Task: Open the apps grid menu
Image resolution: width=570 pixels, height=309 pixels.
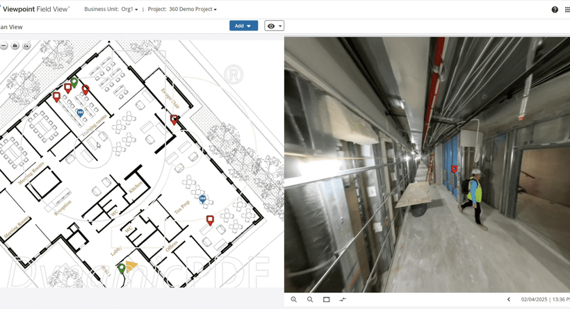Action: point(567,10)
